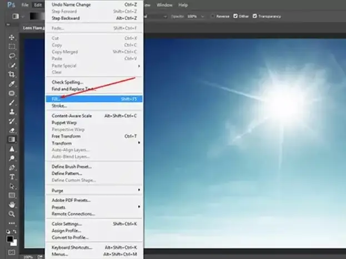Open the three-dots extra tools button
Image resolution: width=346 pixels, height=259 pixels.
12,223
